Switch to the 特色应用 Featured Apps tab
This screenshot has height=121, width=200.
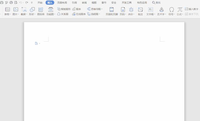142,3
